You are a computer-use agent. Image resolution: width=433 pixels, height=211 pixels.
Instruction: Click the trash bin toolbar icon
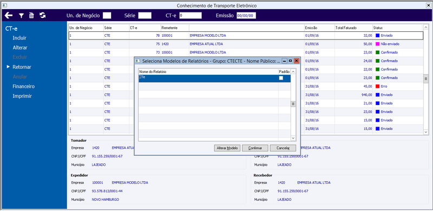point(31,16)
